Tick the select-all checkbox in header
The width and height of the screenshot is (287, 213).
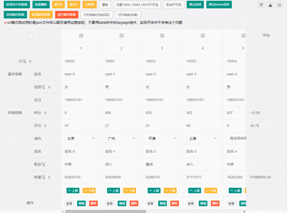[30, 36]
